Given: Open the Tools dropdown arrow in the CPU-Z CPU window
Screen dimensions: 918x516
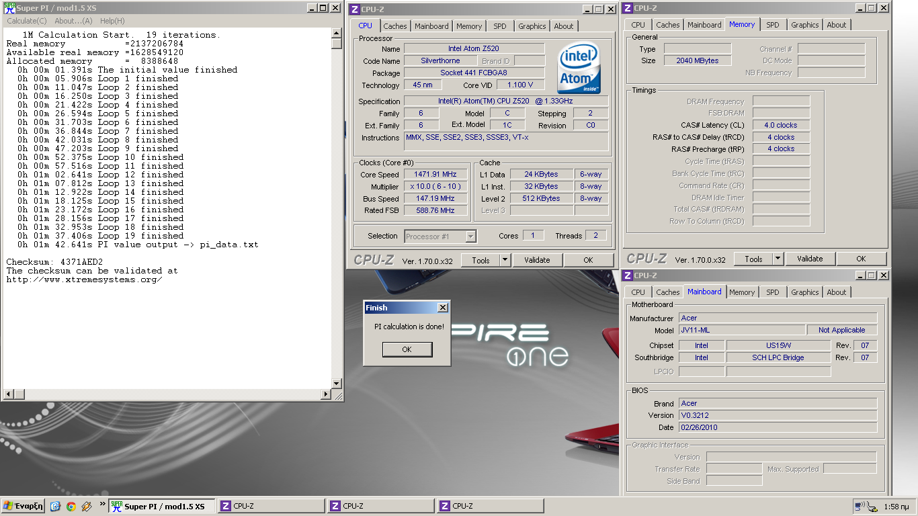Looking at the screenshot, I should click(505, 260).
